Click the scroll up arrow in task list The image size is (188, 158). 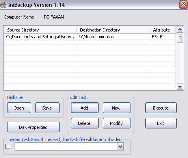click(x=180, y=30)
